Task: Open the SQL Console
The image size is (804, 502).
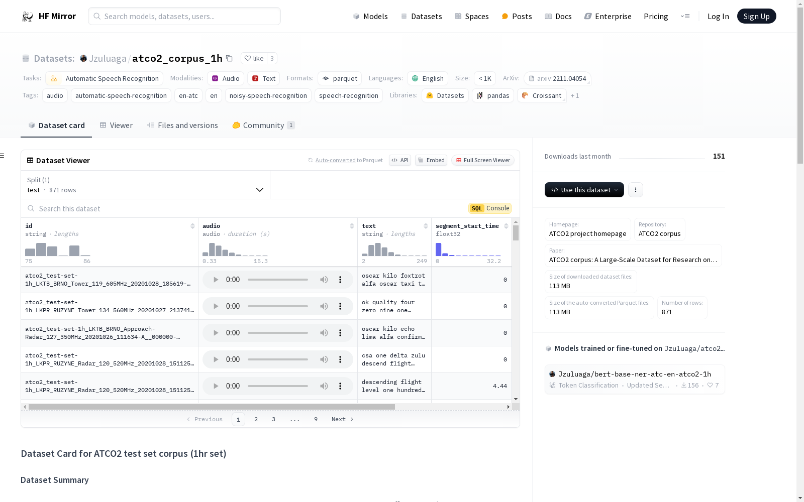Action: coord(490,208)
